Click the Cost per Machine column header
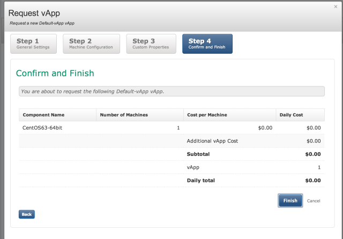This screenshot has height=239, width=343. pos(206,115)
